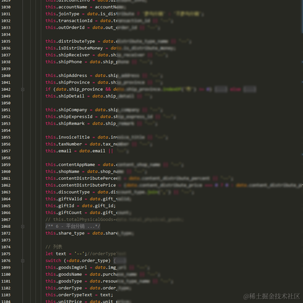Place cursor on 'this.taxNumber' code line

pyautogui.click(x=99, y=144)
